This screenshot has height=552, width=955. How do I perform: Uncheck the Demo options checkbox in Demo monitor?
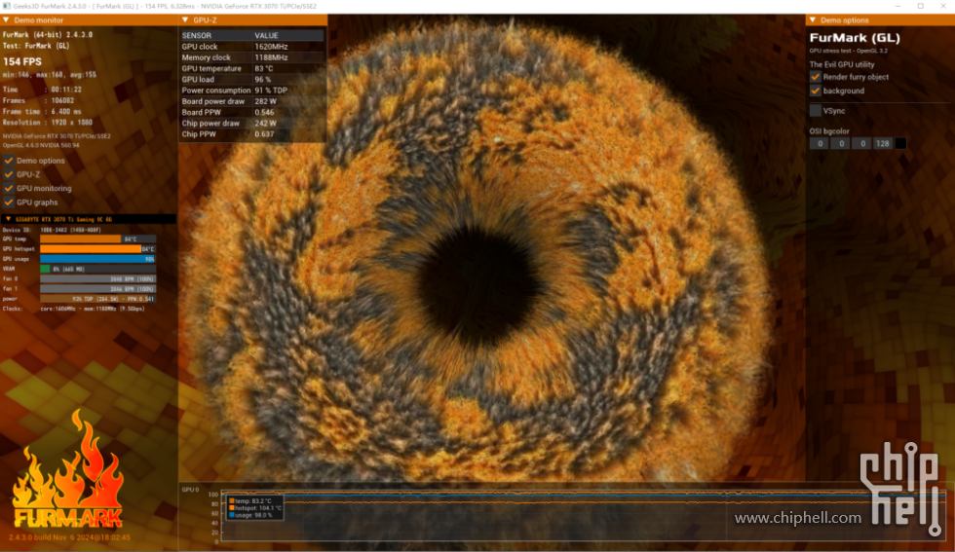(9, 161)
